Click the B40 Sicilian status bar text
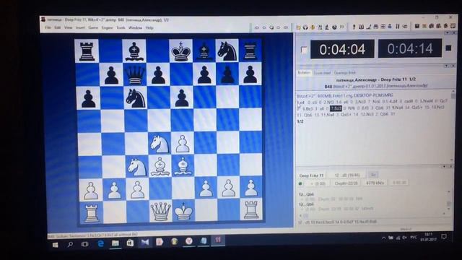The width and height of the screenshot is (462, 260). coord(92,235)
